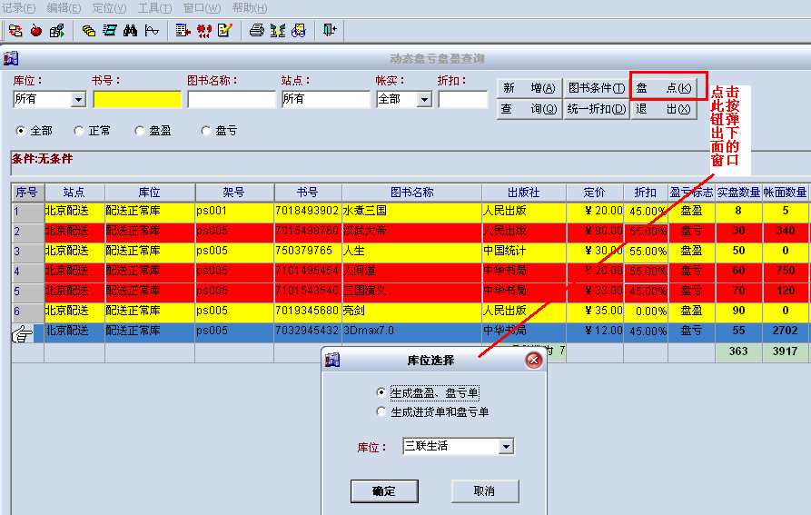
Task: Select the 盘盈 radio filter
Action: point(140,131)
